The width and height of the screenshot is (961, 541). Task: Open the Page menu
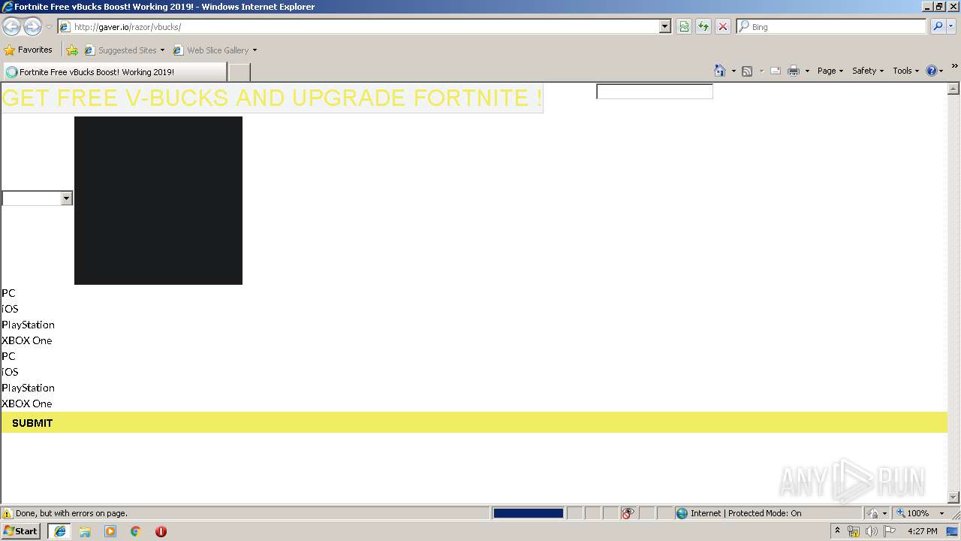click(830, 71)
